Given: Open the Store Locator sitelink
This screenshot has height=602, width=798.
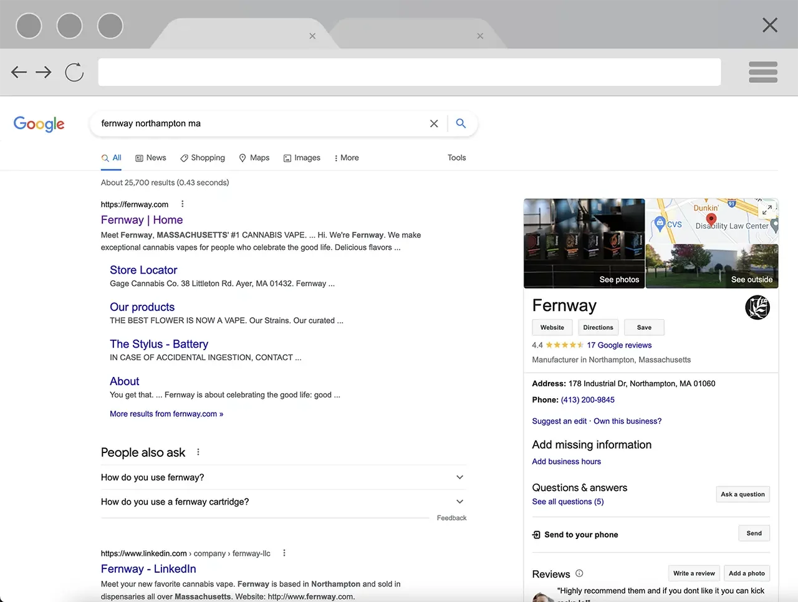Looking at the screenshot, I should (143, 270).
